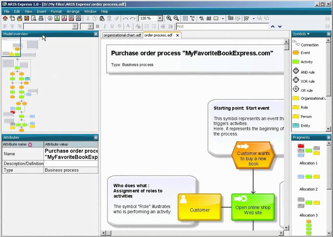Select the Event symbol

coord(301,53)
